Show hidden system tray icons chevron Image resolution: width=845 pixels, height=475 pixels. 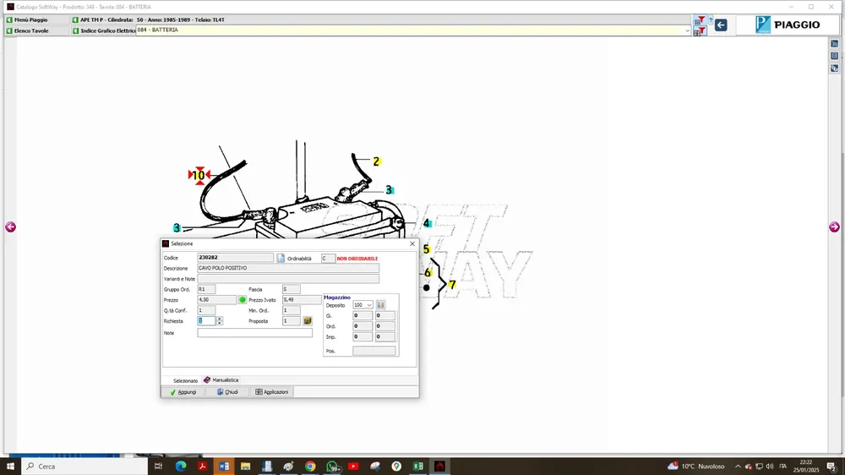[738, 467]
